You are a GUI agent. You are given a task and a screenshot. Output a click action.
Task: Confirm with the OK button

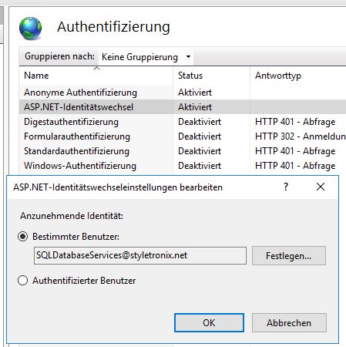point(209,323)
